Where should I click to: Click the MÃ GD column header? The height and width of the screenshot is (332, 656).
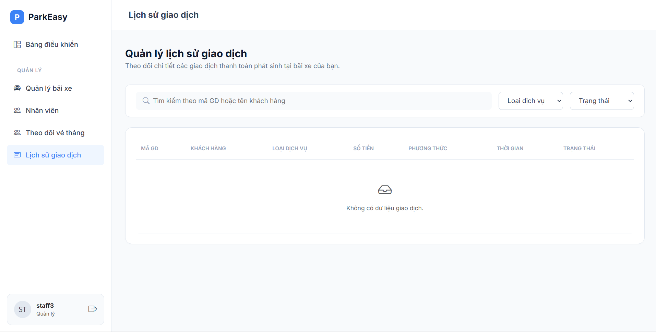tap(150, 149)
